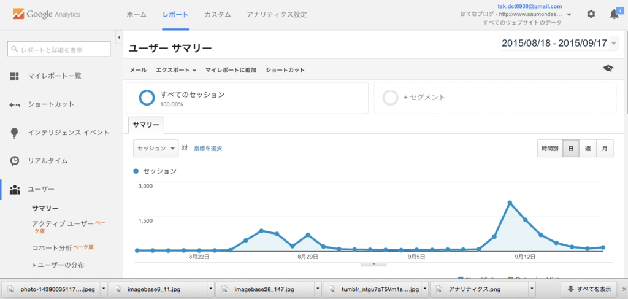Open menu arrow for アナリティクス.png download
The image size is (628, 299).
(532, 289)
